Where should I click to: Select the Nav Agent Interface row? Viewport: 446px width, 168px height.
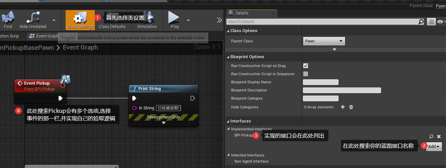coord(251,161)
